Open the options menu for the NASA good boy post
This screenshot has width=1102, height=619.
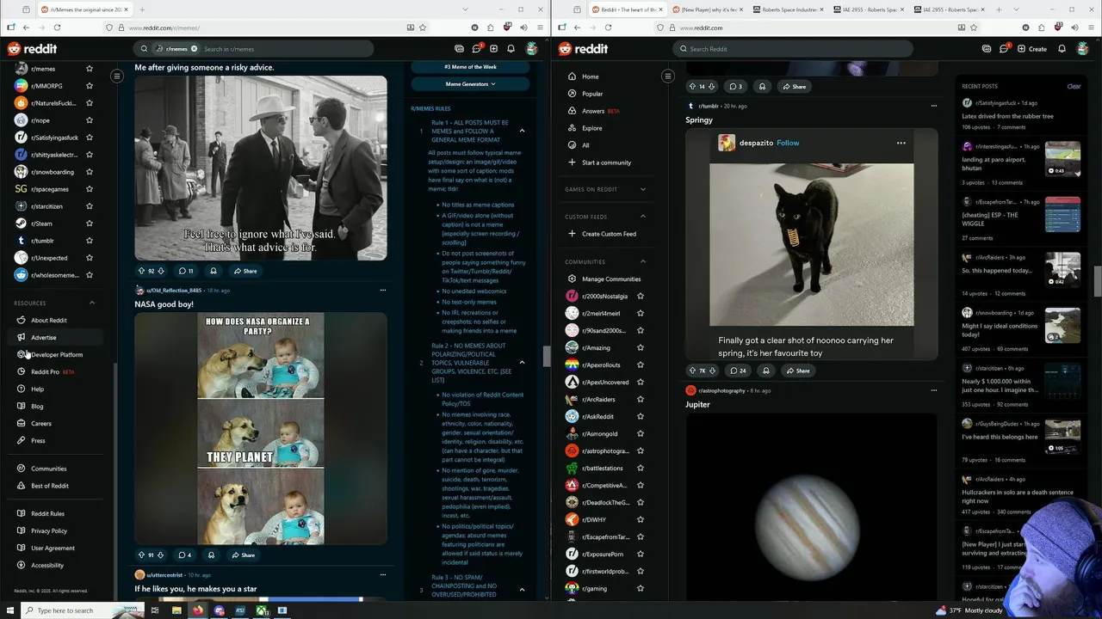383,290
